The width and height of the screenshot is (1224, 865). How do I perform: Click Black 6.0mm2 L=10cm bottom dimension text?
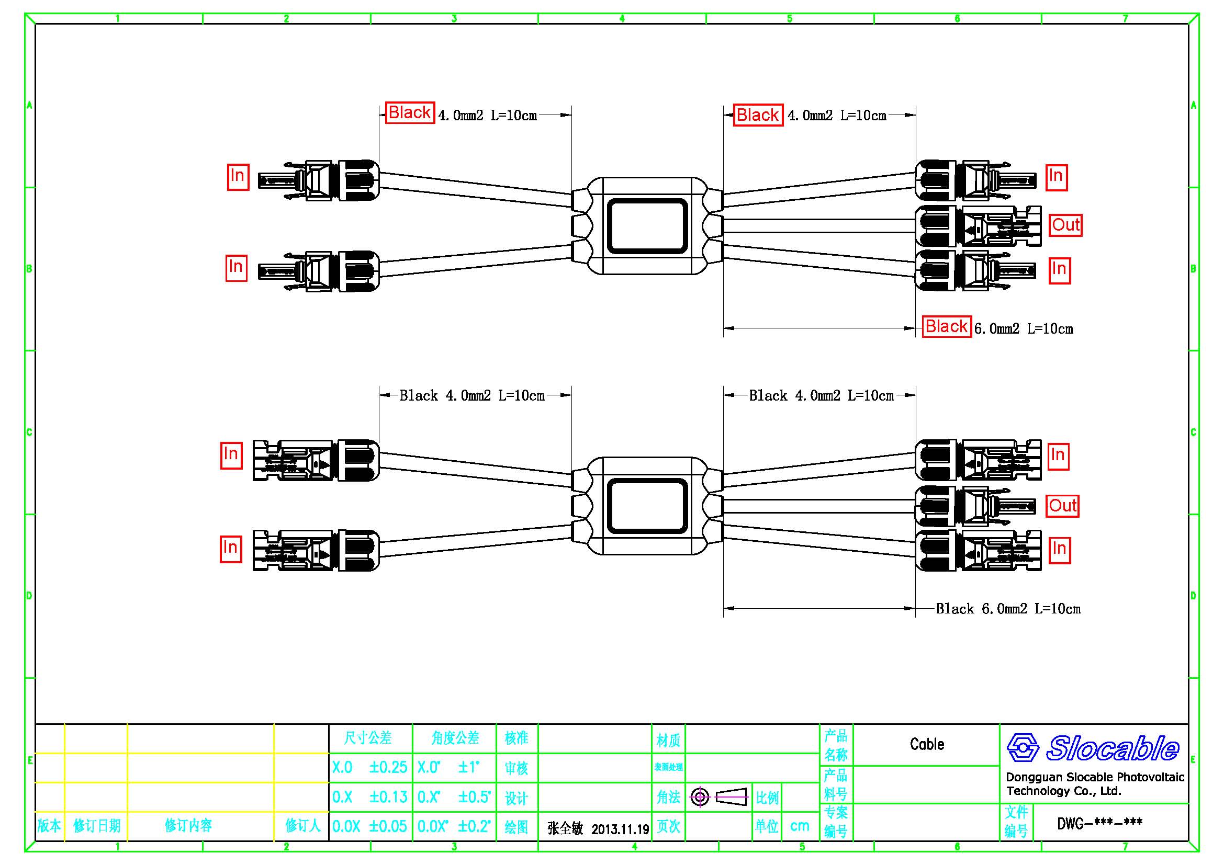tap(1007, 609)
